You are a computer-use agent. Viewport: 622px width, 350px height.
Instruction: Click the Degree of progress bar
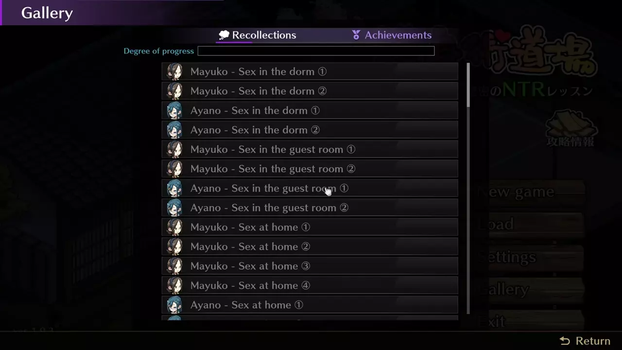point(316,51)
